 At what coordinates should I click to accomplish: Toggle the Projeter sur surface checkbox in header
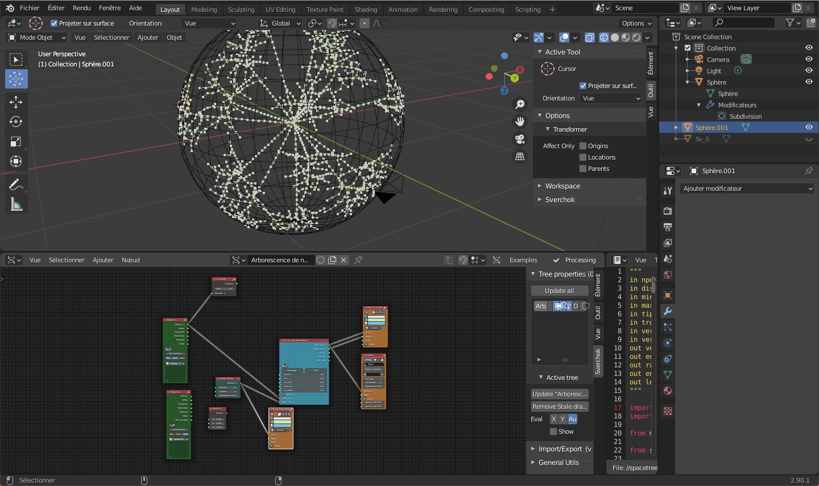pos(54,23)
